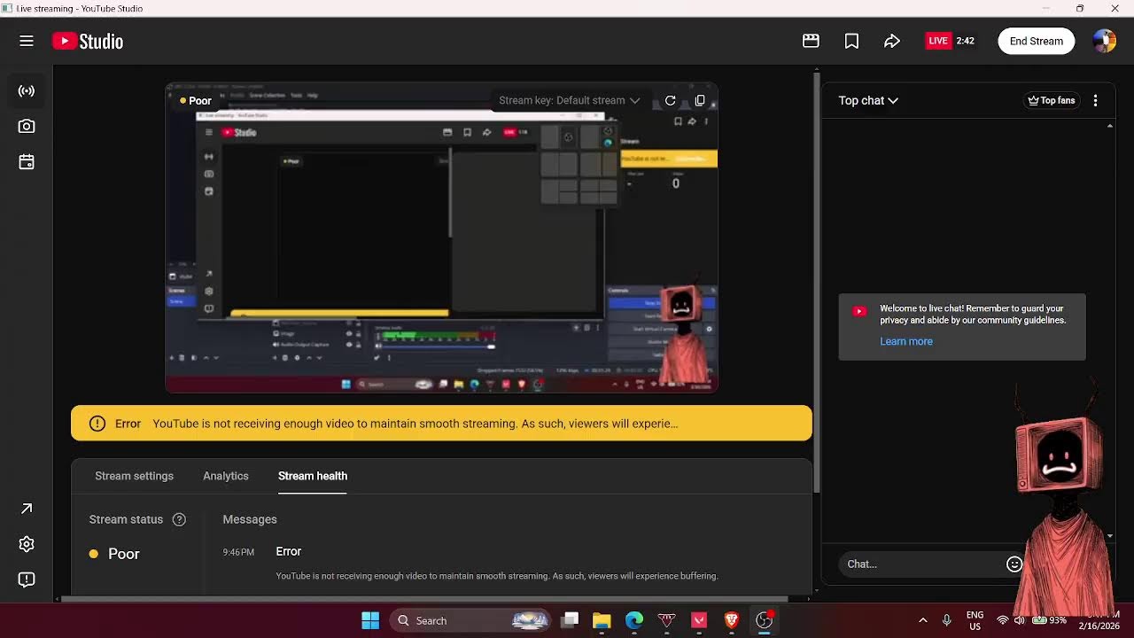Open the Manage calendar icon in the sidebar

[27, 162]
